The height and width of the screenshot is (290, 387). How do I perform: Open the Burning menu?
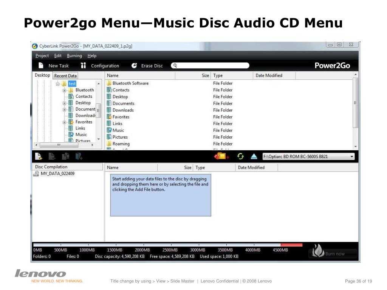tap(74, 56)
